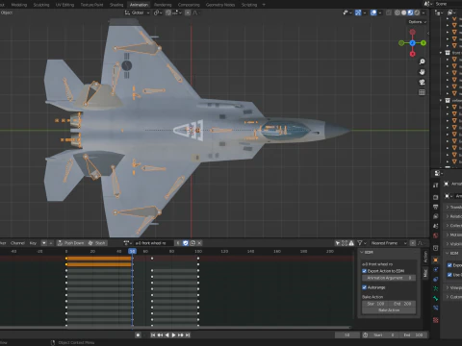
Task: Open the properties editor type dropdown
Action: click(438, 173)
